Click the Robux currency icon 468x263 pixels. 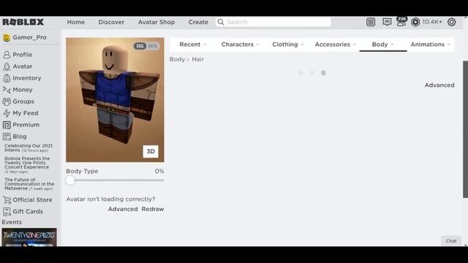click(415, 22)
